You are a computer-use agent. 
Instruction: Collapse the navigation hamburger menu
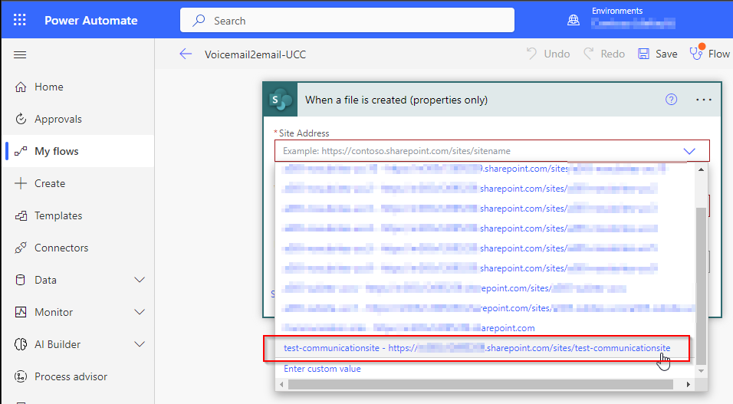[20, 54]
